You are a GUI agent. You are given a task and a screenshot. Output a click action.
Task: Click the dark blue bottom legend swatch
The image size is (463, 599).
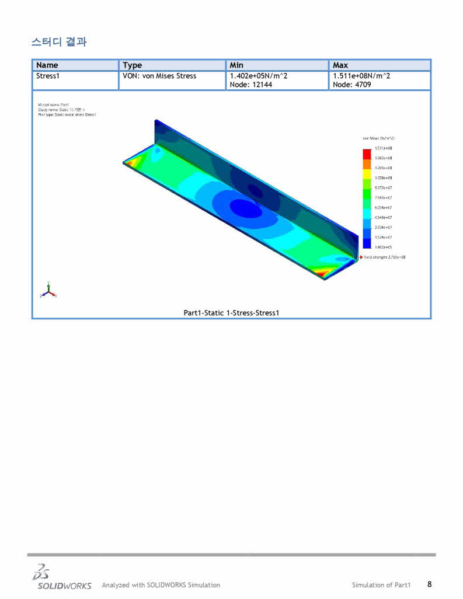click(x=366, y=243)
